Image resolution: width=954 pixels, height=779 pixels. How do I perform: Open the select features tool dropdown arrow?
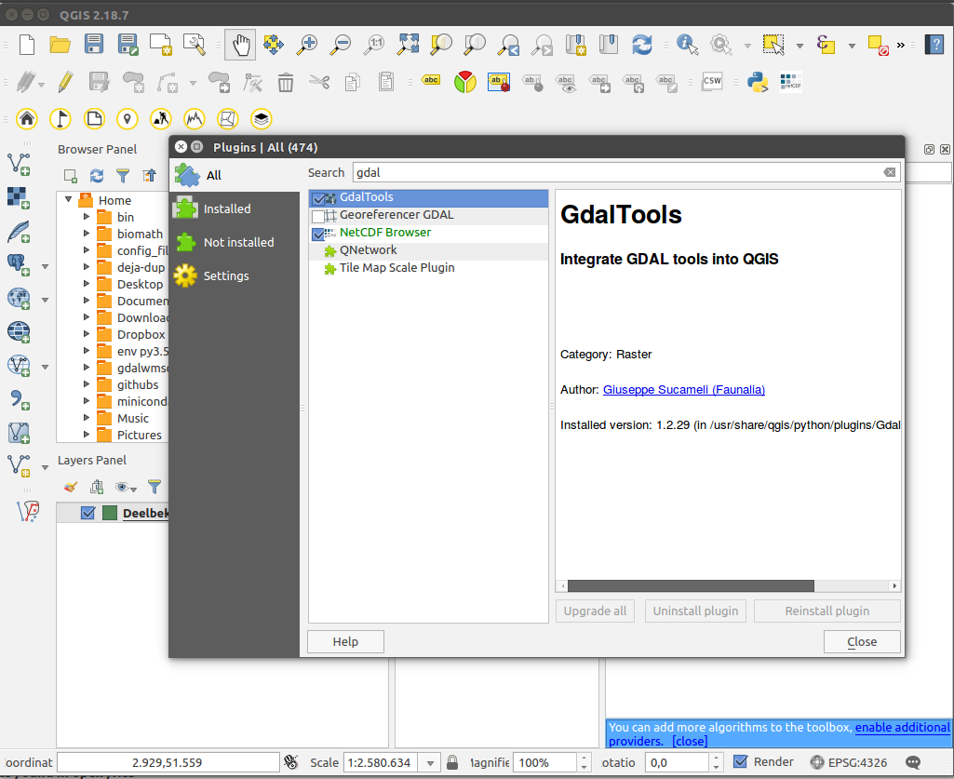[799, 45]
